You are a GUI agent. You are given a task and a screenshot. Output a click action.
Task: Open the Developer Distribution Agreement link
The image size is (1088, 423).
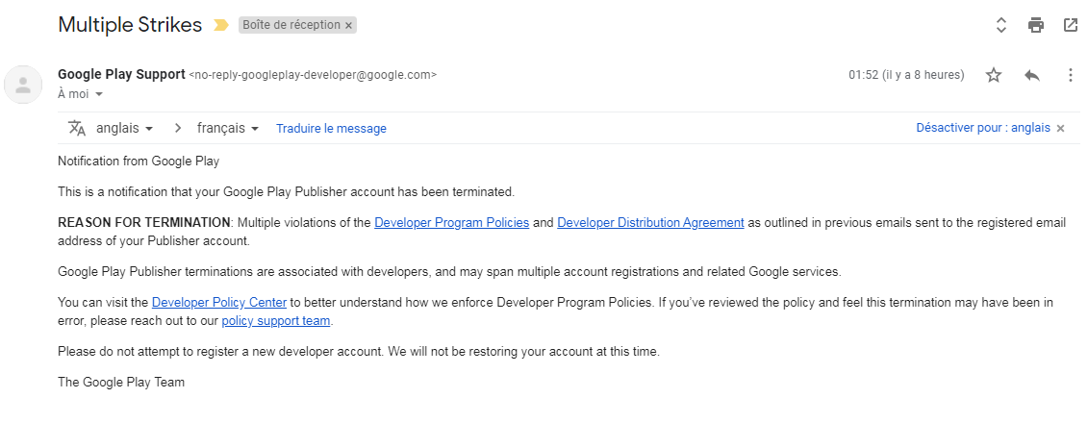(x=650, y=222)
